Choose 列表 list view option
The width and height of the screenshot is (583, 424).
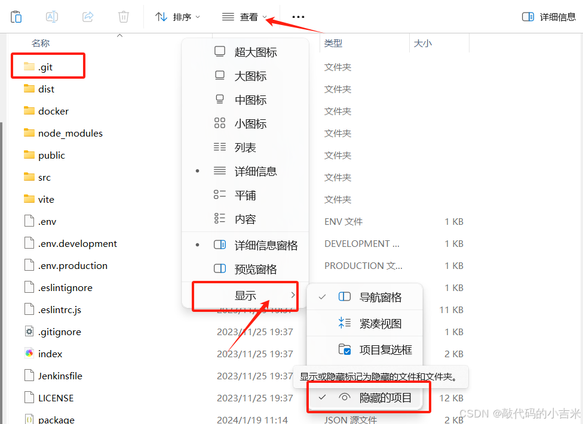[x=245, y=147]
